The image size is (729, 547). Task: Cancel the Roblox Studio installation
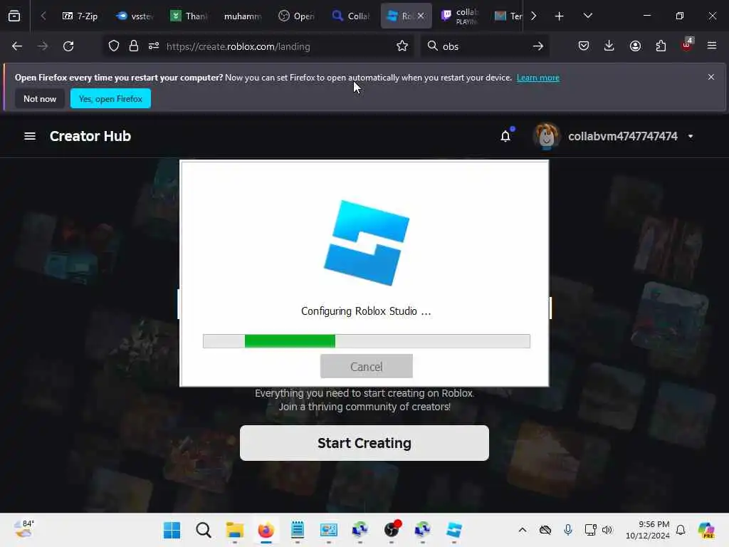[367, 367]
